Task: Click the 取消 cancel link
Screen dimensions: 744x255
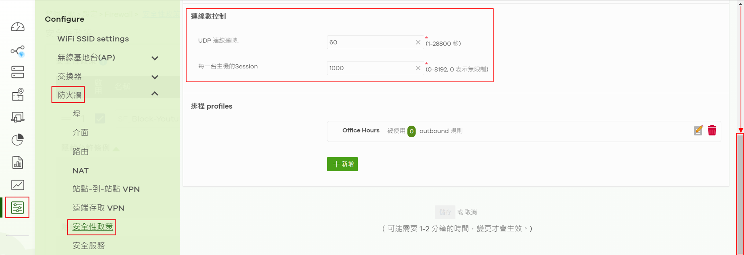Action: coord(471,212)
